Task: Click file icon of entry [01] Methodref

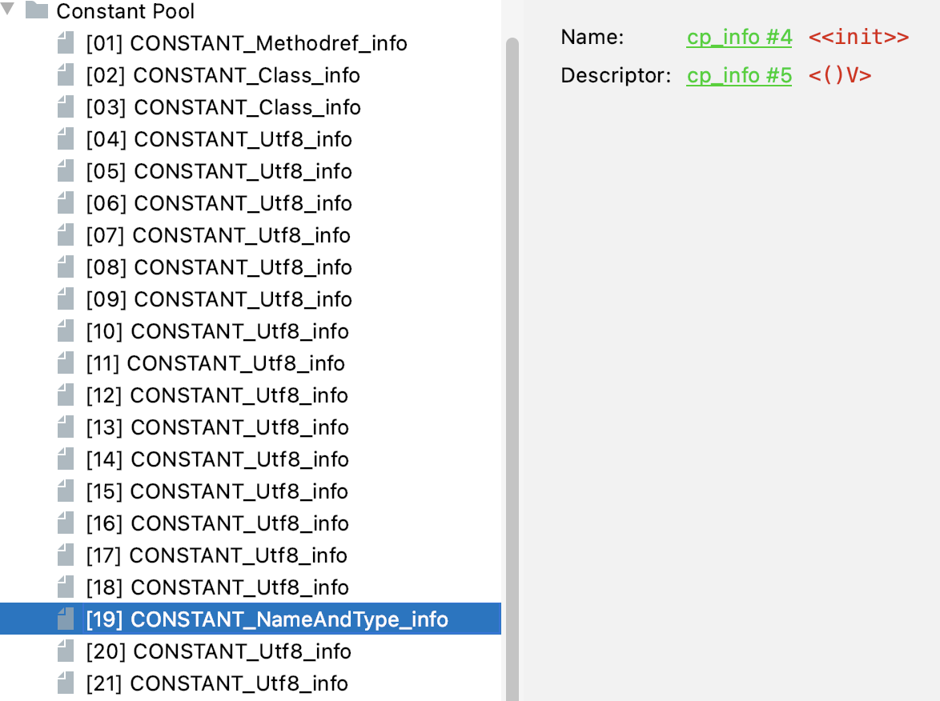Action: tap(66, 43)
